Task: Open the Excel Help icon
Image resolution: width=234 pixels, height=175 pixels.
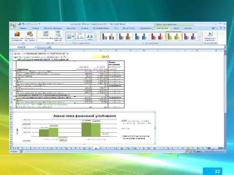Action: (213, 28)
